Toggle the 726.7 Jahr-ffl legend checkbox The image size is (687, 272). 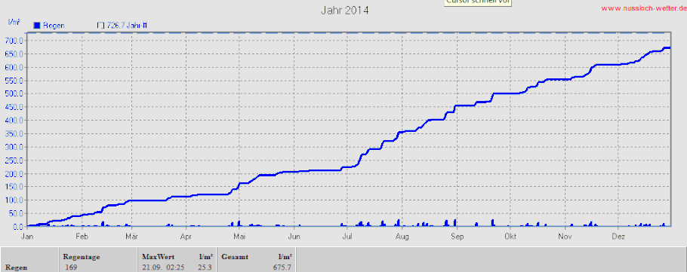pyautogui.click(x=100, y=26)
